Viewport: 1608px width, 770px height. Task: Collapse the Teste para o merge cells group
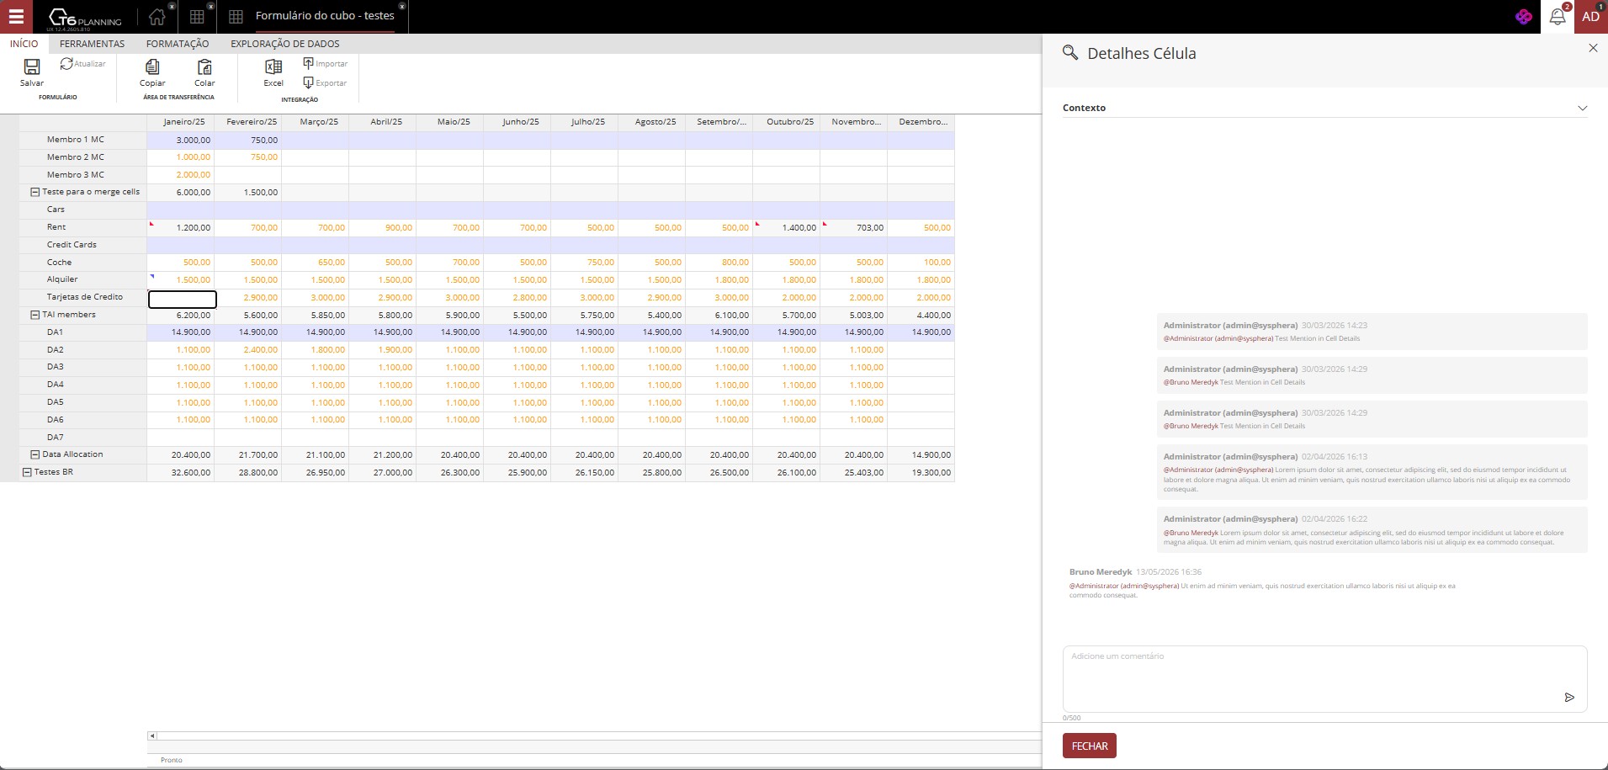point(35,192)
